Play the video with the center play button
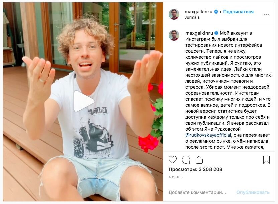 tap(84, 101)
